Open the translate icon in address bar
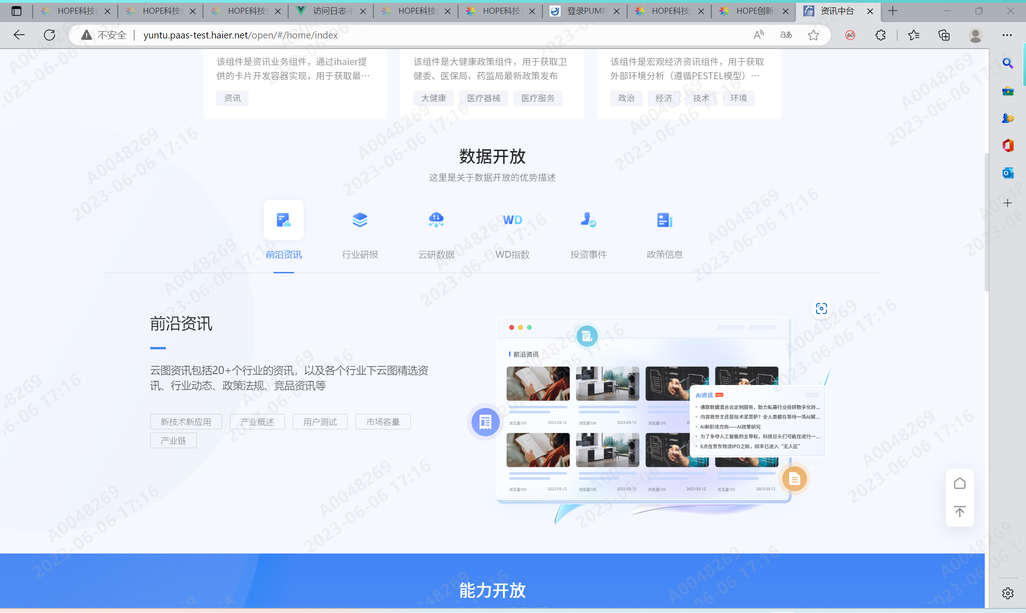 click(786, 35)
